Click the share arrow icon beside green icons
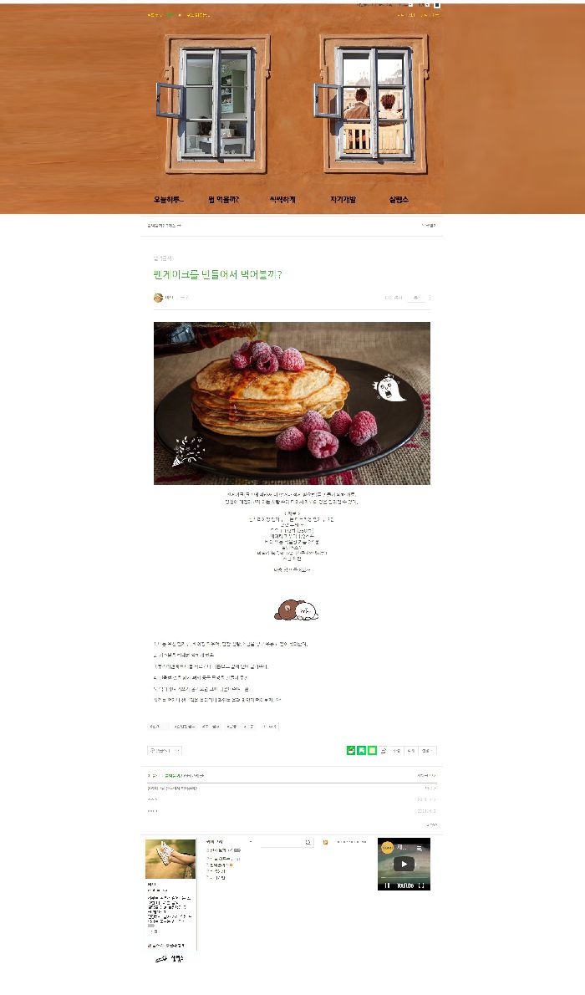Viewport: 585px width, 995px height. click(x=384, y=750)
